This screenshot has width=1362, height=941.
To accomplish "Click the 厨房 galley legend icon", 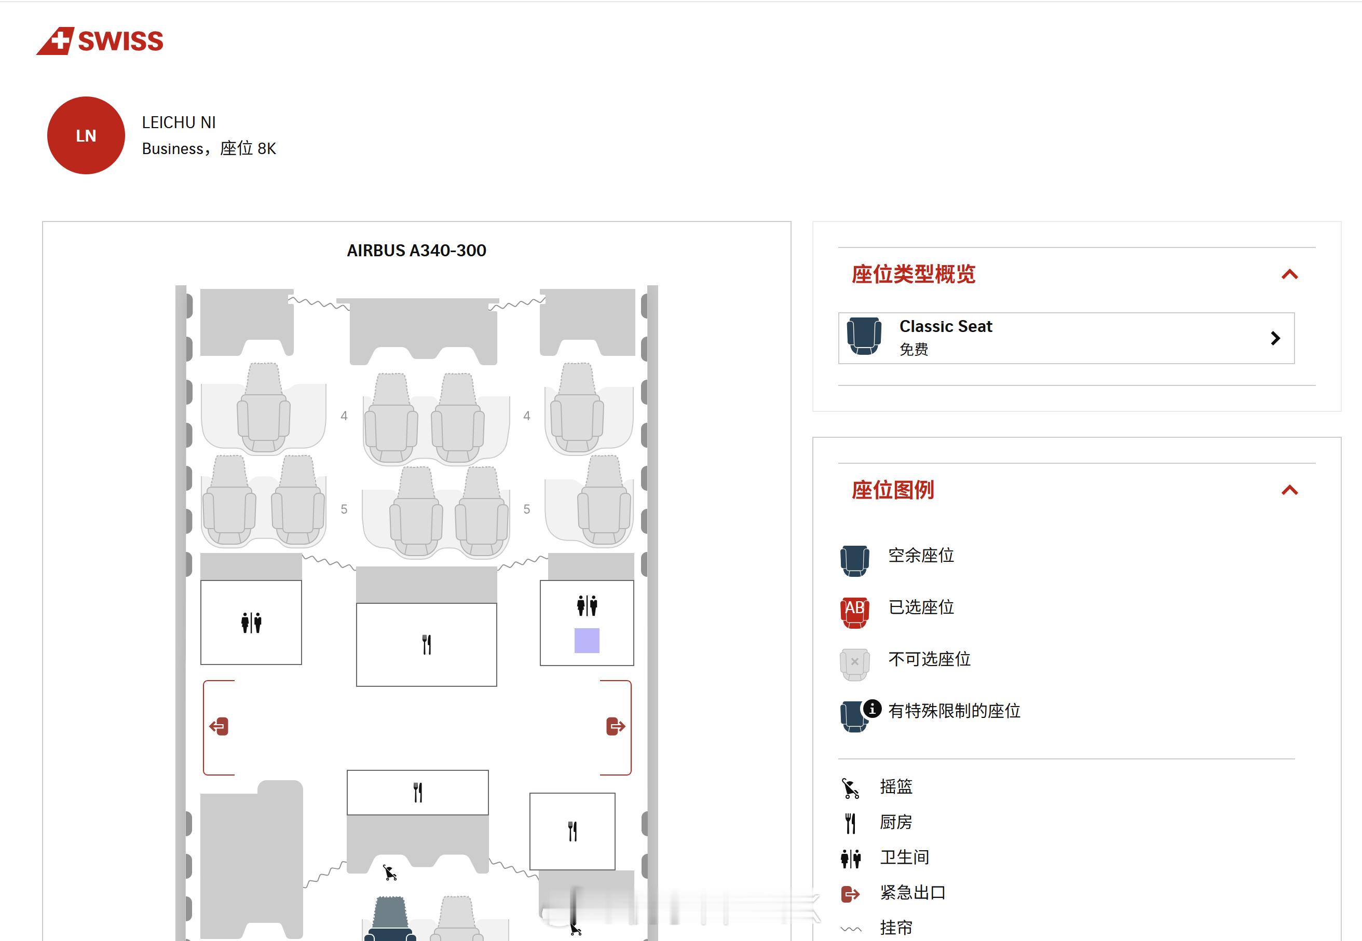I will (x=850, y=823).
